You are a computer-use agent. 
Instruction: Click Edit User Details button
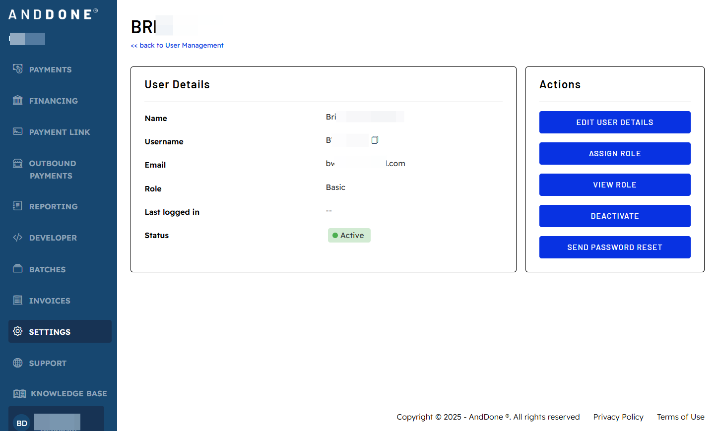point(615,122)
